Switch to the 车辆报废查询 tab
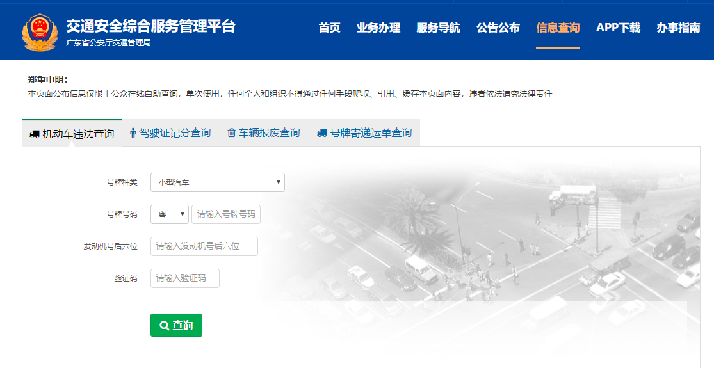This screenshot has height=368, width=714. coord(264,133)
